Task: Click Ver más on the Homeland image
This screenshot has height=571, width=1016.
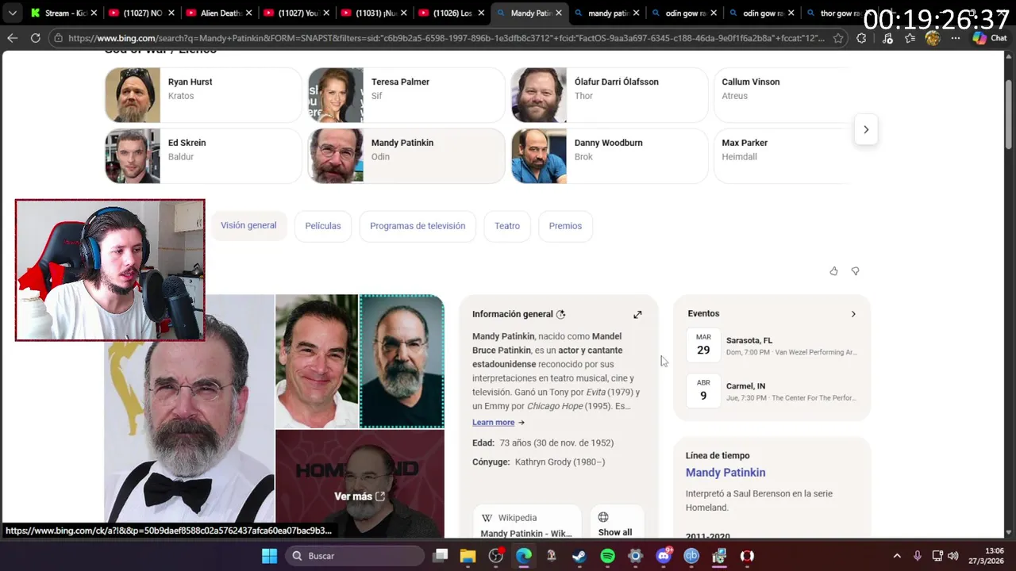Action: click(x=360, y=496)
